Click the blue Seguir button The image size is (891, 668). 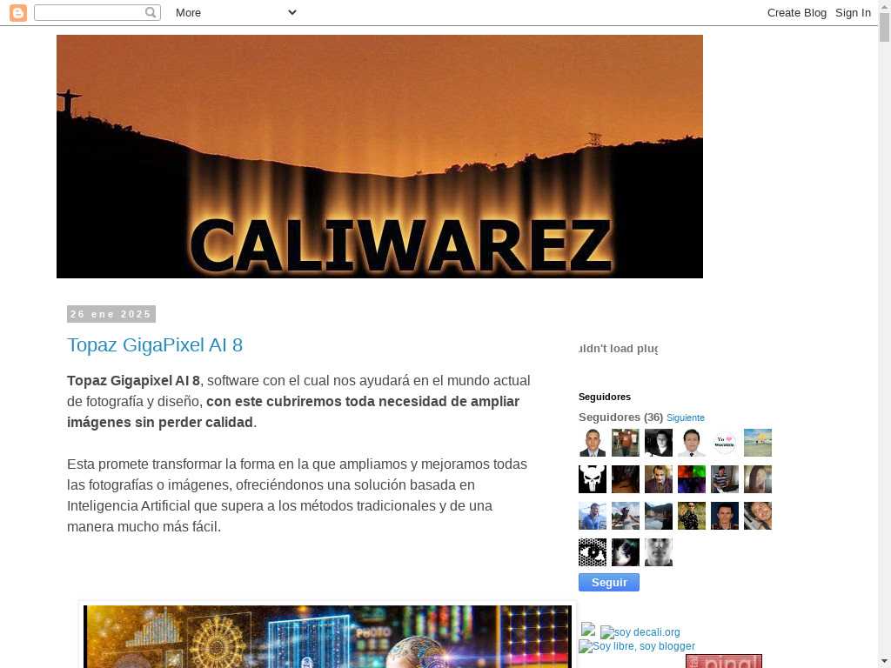point(608,582)
